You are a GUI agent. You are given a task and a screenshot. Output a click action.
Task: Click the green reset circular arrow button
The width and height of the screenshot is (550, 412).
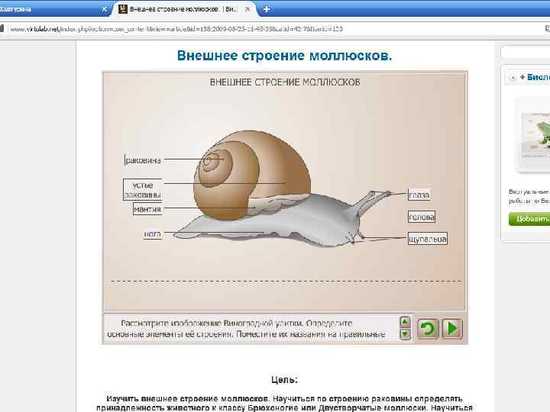point(427,329)
